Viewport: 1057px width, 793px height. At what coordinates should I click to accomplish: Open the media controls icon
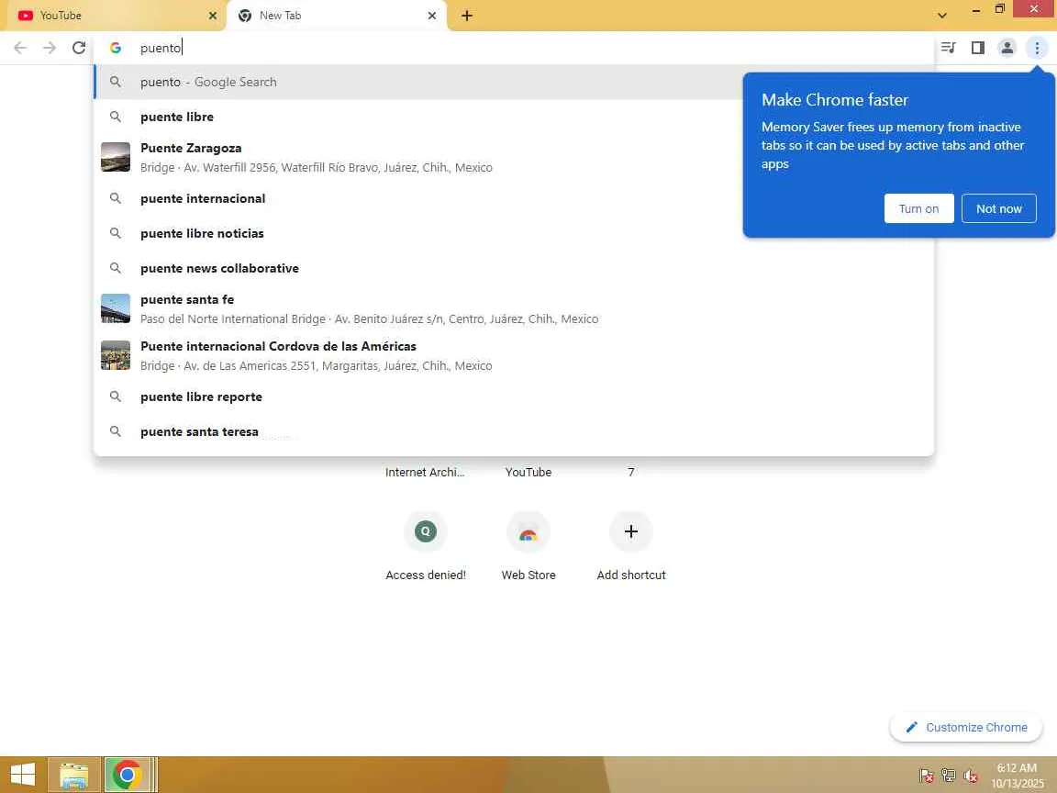click(x=948, y=47)
